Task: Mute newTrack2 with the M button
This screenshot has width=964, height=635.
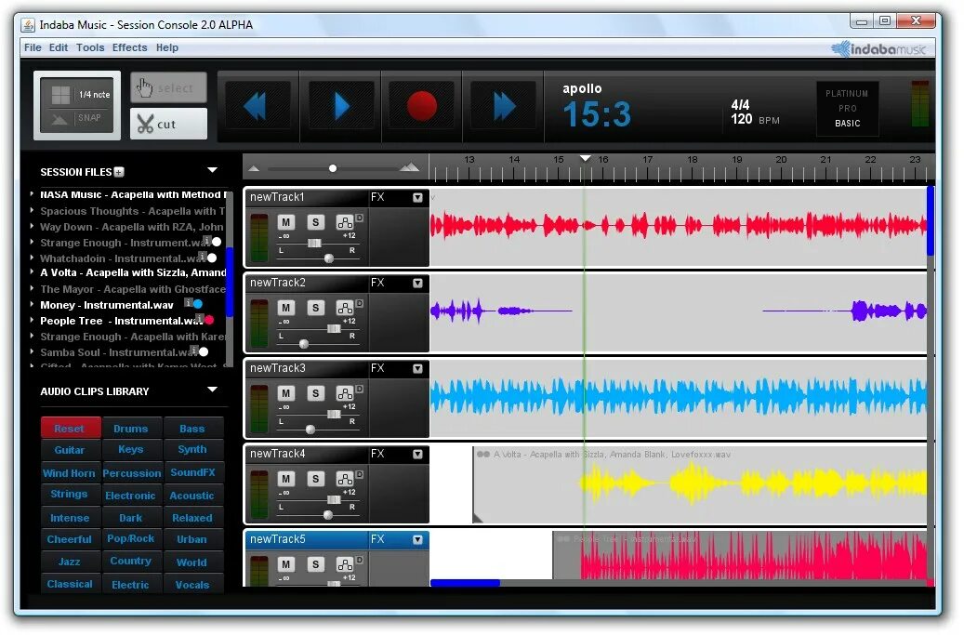Action: point(286,309)
